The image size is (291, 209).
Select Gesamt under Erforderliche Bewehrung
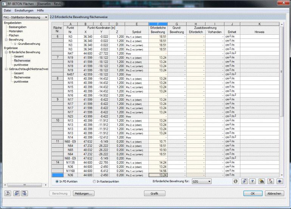tap(19, 56)
